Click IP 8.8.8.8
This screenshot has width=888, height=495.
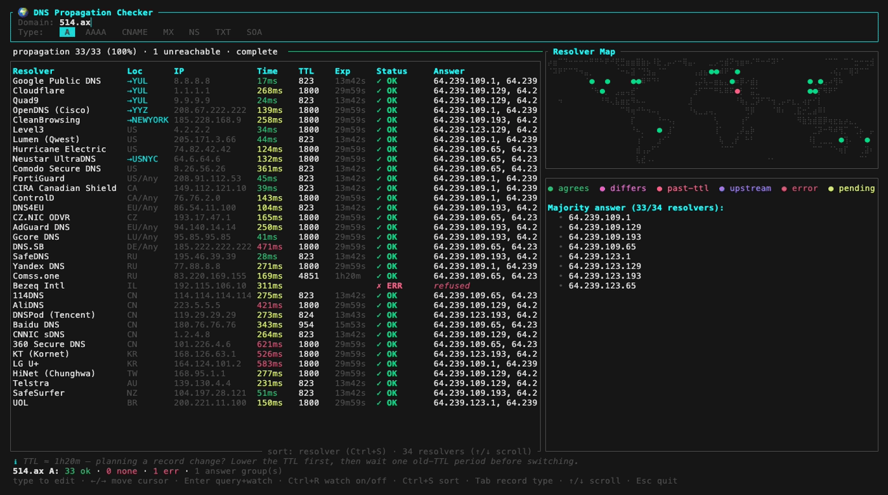click(x=192, y=81)
